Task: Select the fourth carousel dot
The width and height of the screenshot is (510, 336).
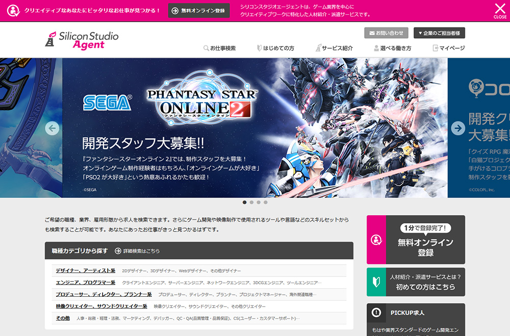Action: [x=266, y=202]
